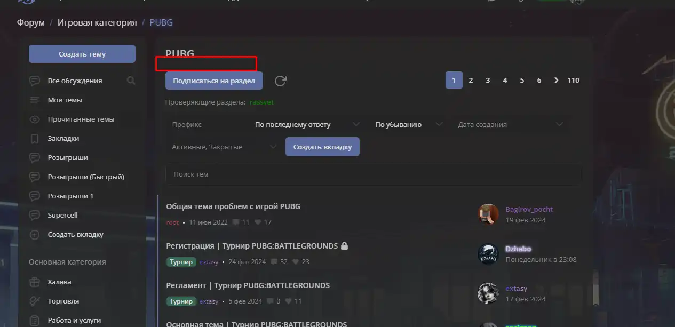Switch to the Розыгрыши 1 sidebar tab
Image resolution: width=675 pixels, height=327 pixels.
coord(70,196)
